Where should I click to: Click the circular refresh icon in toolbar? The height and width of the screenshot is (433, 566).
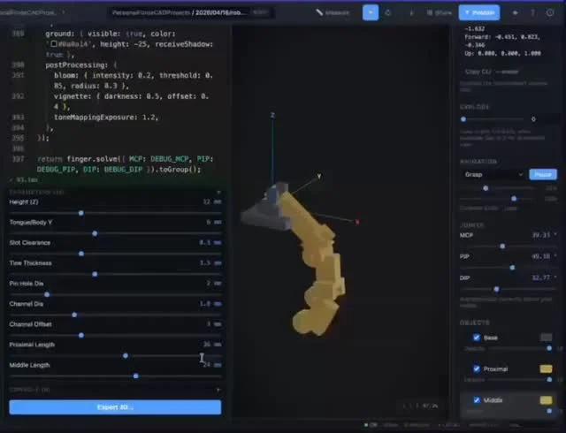coord(387,12)
